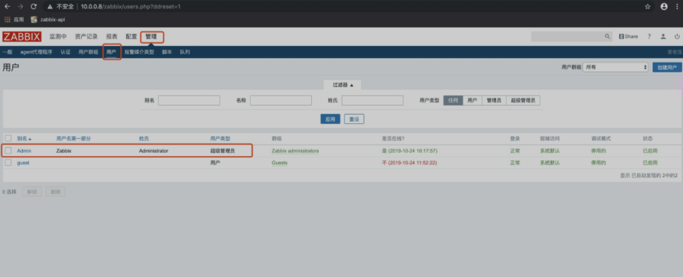Select 超级管理员 user type option

click(x=523, y=100)
